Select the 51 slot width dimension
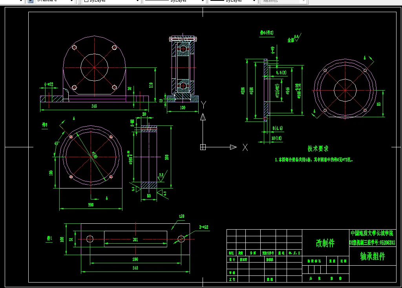The width and height of the screenshot is (402, 288). pos(71,239)
